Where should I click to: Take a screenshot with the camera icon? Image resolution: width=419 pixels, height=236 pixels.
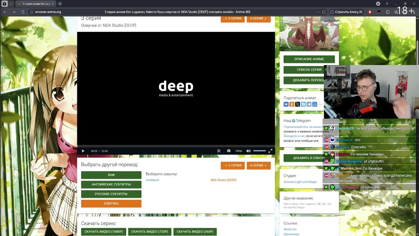coord(229,151)
